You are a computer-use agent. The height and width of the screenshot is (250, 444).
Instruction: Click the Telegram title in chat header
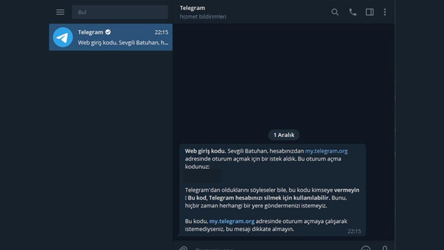click(192, 8)
